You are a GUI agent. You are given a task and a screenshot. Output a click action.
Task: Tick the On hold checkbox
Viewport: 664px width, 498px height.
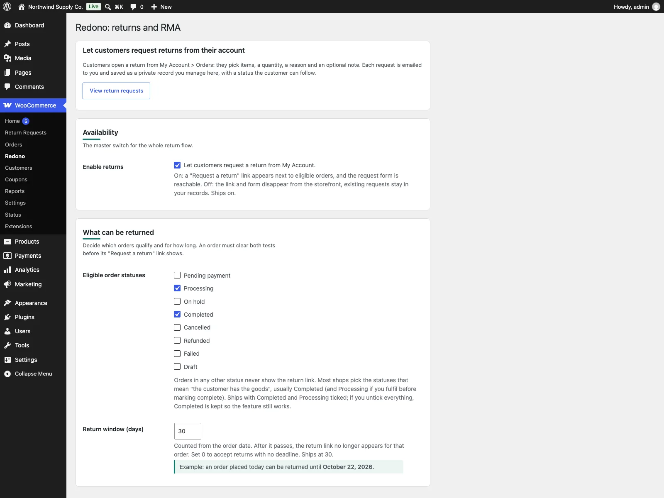[177, 301]
